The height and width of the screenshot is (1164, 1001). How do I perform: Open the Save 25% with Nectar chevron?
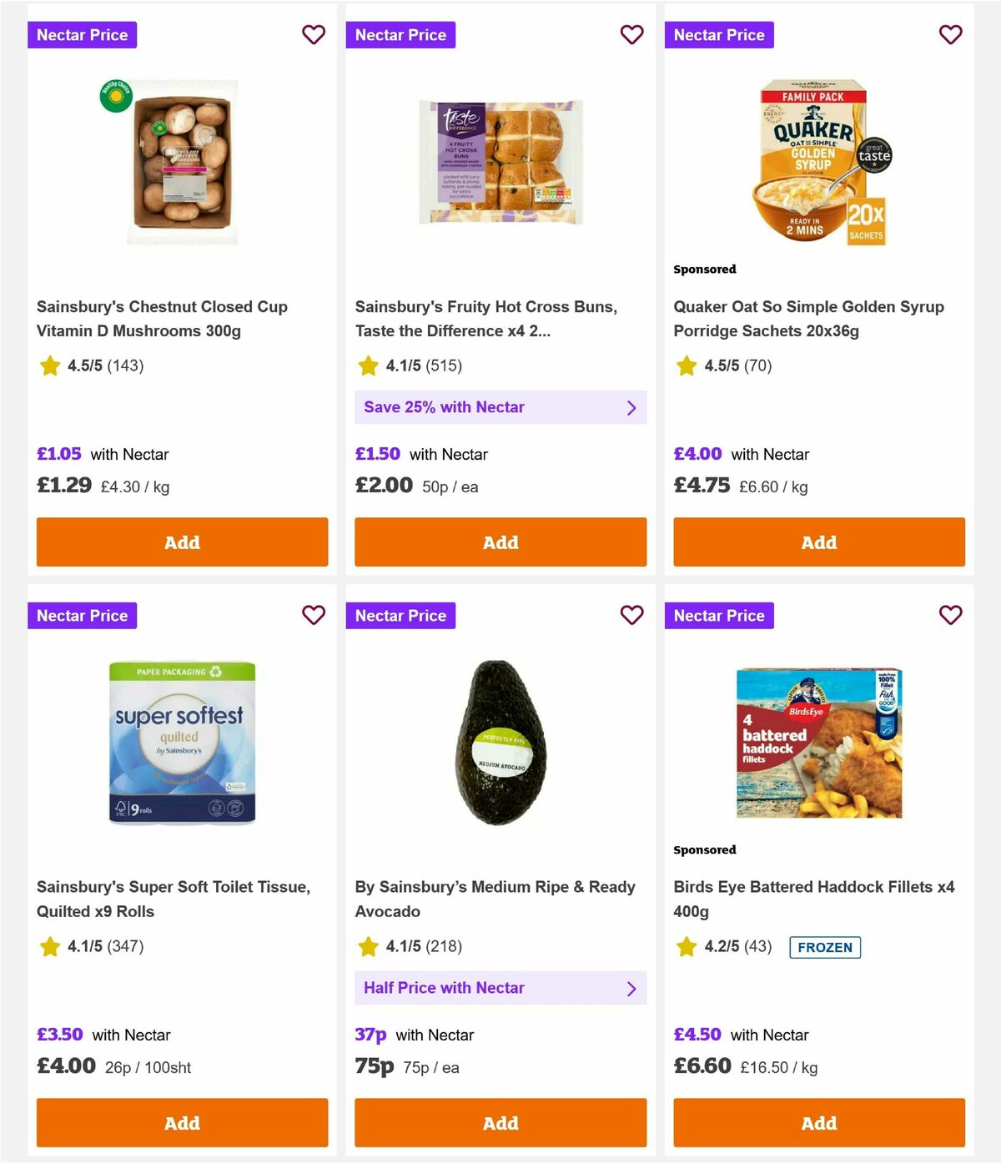pyautogui.click(x=631, y=407)
